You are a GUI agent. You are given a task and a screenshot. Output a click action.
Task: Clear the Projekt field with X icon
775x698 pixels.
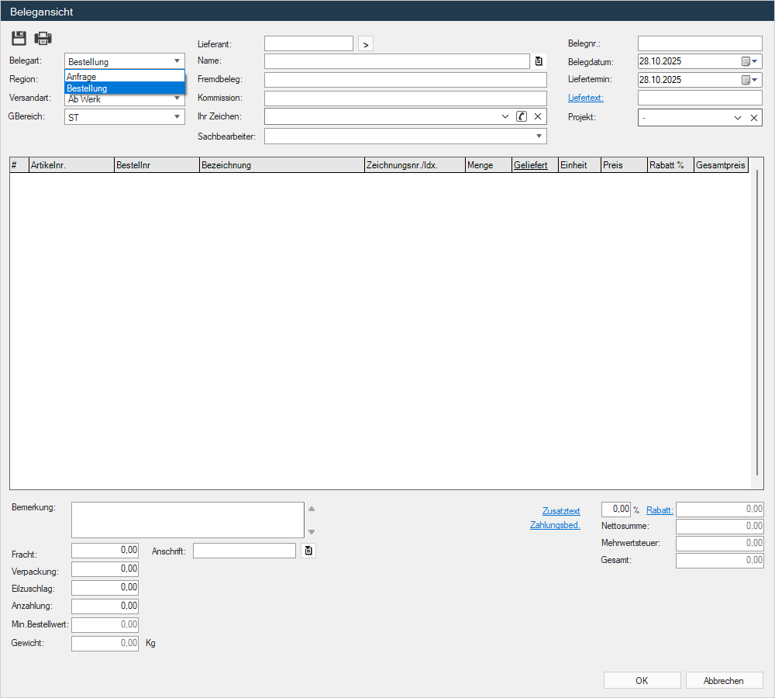point(753,118)
